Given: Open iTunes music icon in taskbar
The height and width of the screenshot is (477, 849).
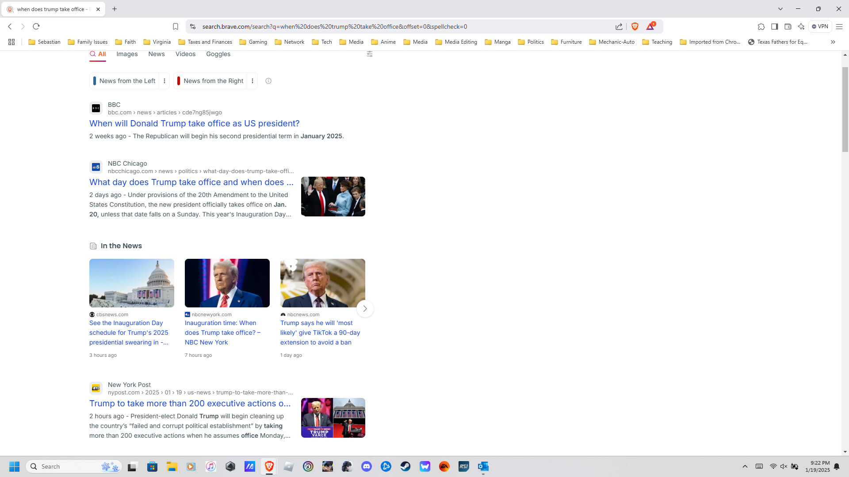Looking at the screenshot, I should pyautogui.click(x=211, y=466).
